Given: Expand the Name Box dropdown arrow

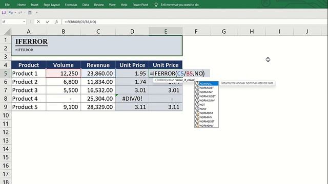Looking at the screenshot, I should (x=24, y=21).
